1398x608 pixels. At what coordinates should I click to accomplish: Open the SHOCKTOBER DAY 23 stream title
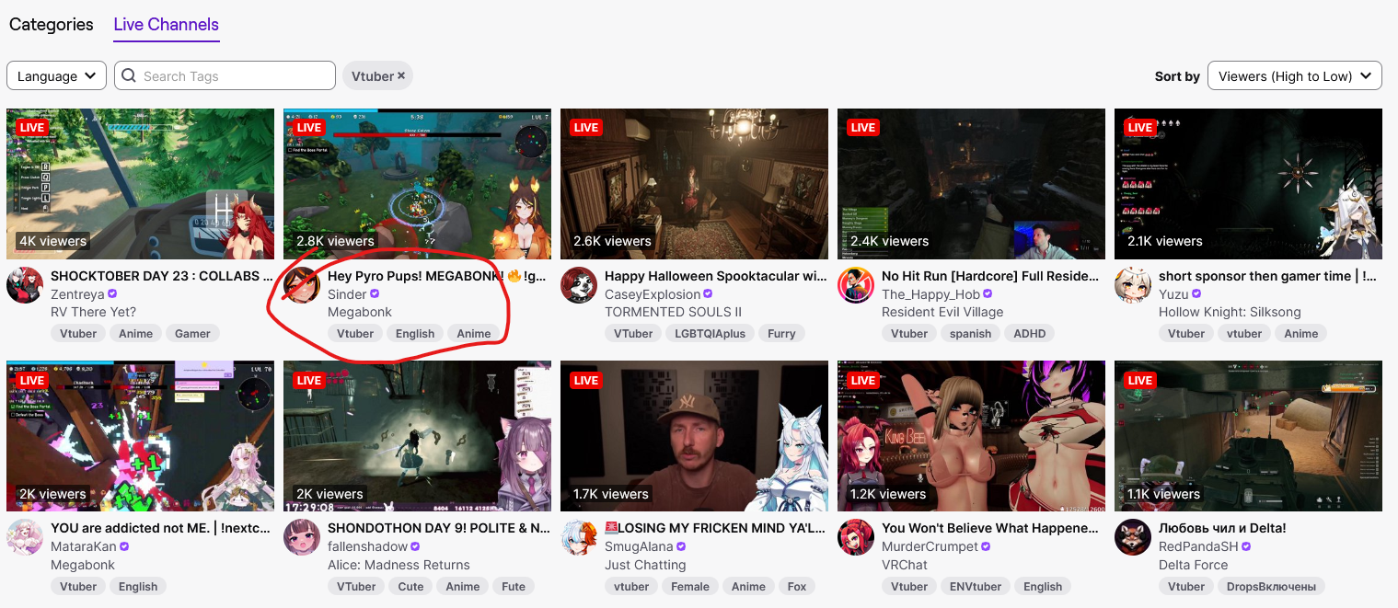(162, 276)
